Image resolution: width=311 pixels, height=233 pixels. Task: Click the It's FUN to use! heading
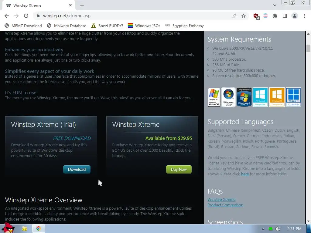pos(21,93)
